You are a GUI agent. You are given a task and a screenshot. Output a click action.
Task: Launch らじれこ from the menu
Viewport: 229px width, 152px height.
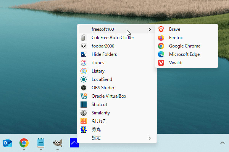(117, 121)
